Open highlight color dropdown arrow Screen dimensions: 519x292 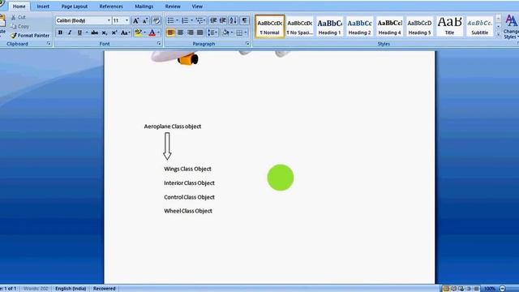coord(144,32)
